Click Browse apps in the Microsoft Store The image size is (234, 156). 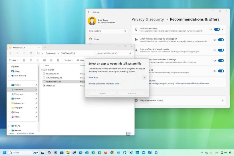pyautogui.click(x=104, y=84)
